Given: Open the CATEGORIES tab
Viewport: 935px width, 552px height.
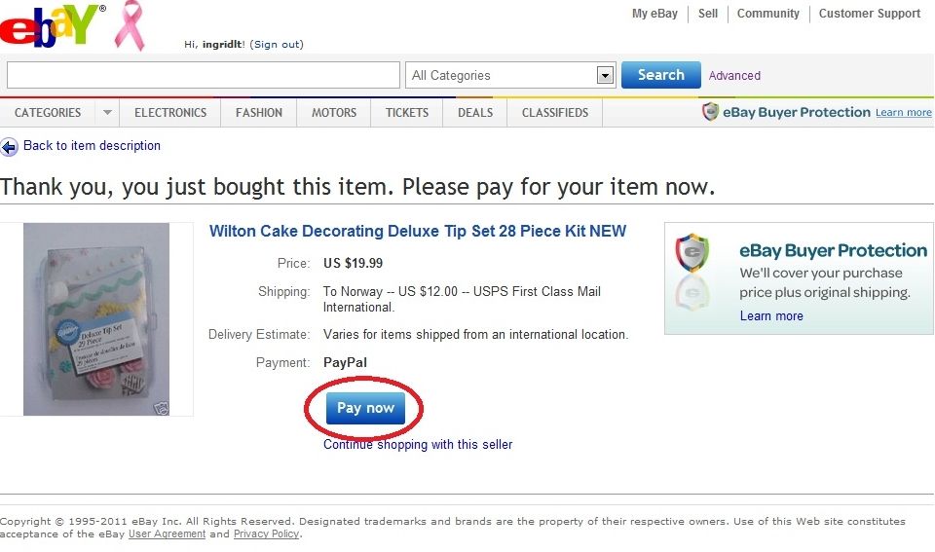Looking at the screenshot, I should 48,113.
